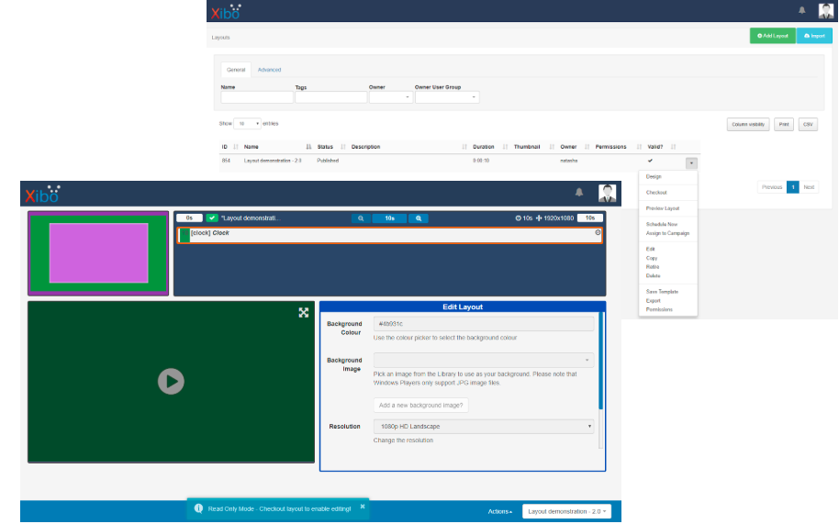Screen dimensions: 839x524
Task: Sort layouts by the Description column
Action: tap(408, 147)
